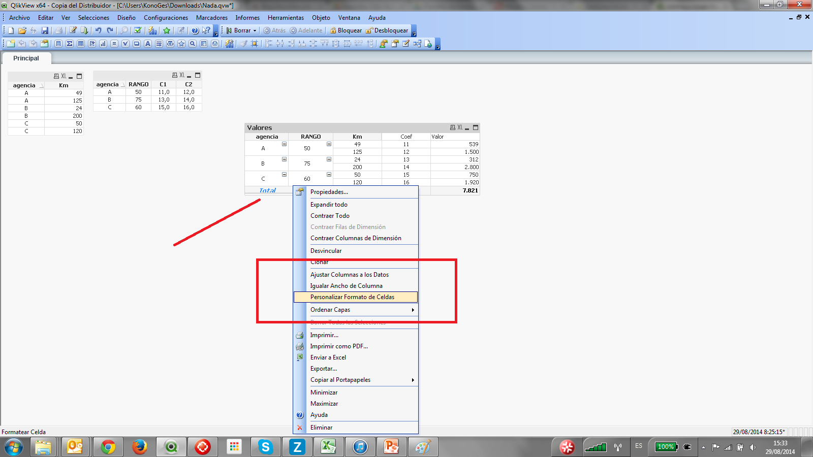813x457 pixels.
Task: Click the Total row label in Valores
Action: coord(267,190)
